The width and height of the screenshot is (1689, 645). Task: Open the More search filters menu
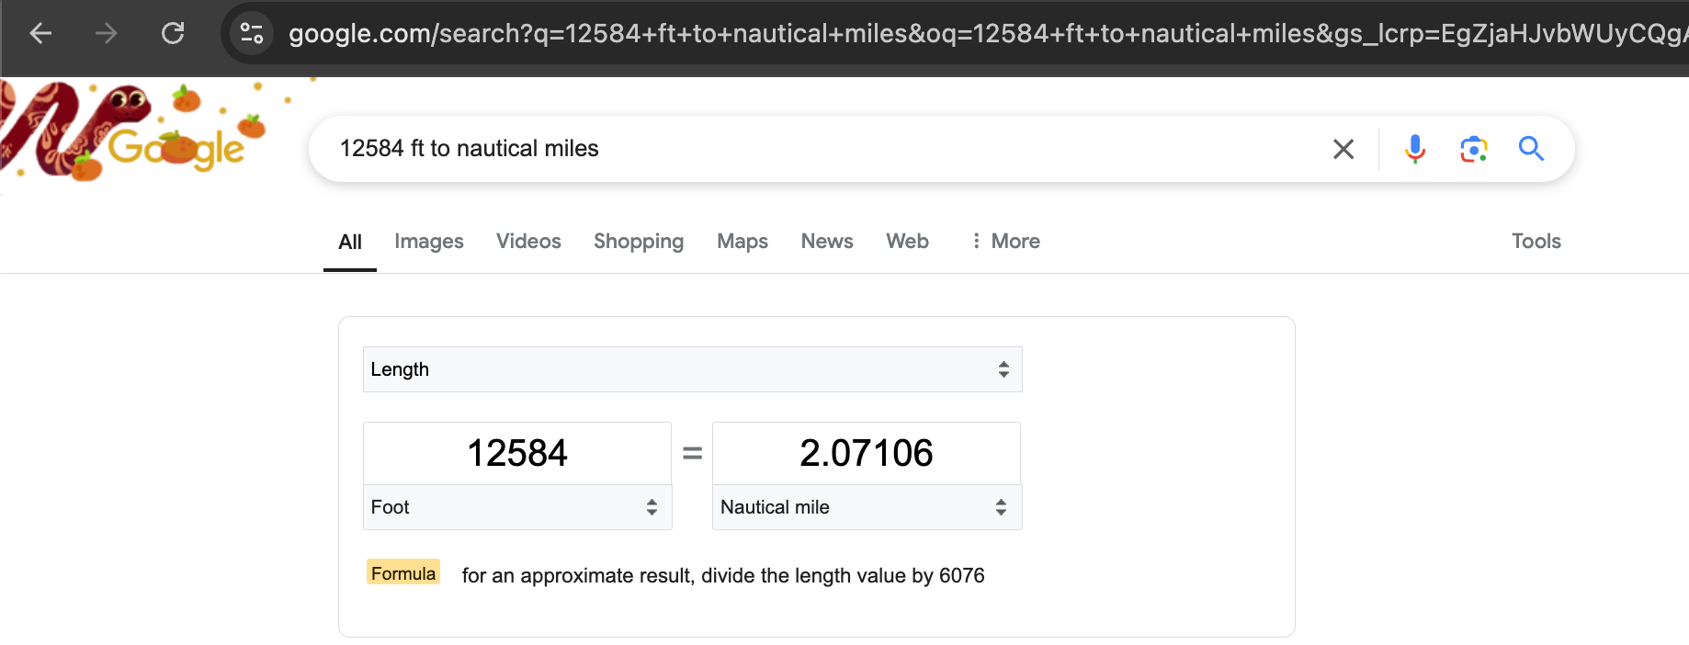(1006, 242)
